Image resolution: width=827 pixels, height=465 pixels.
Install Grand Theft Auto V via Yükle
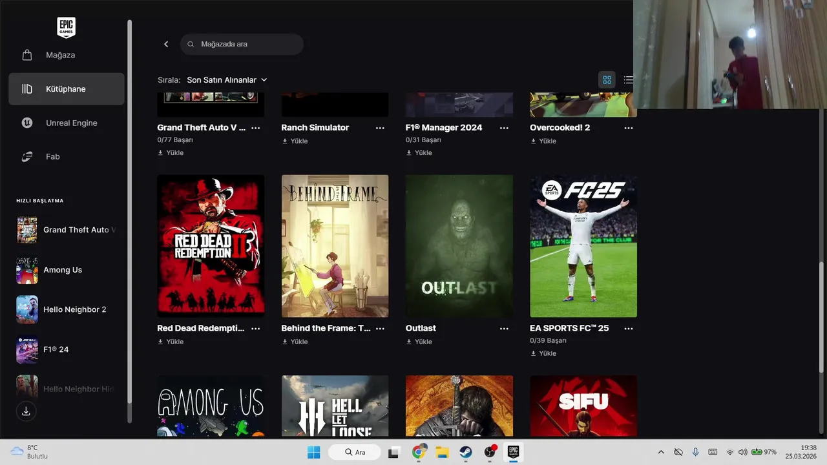tap(171, 152)
